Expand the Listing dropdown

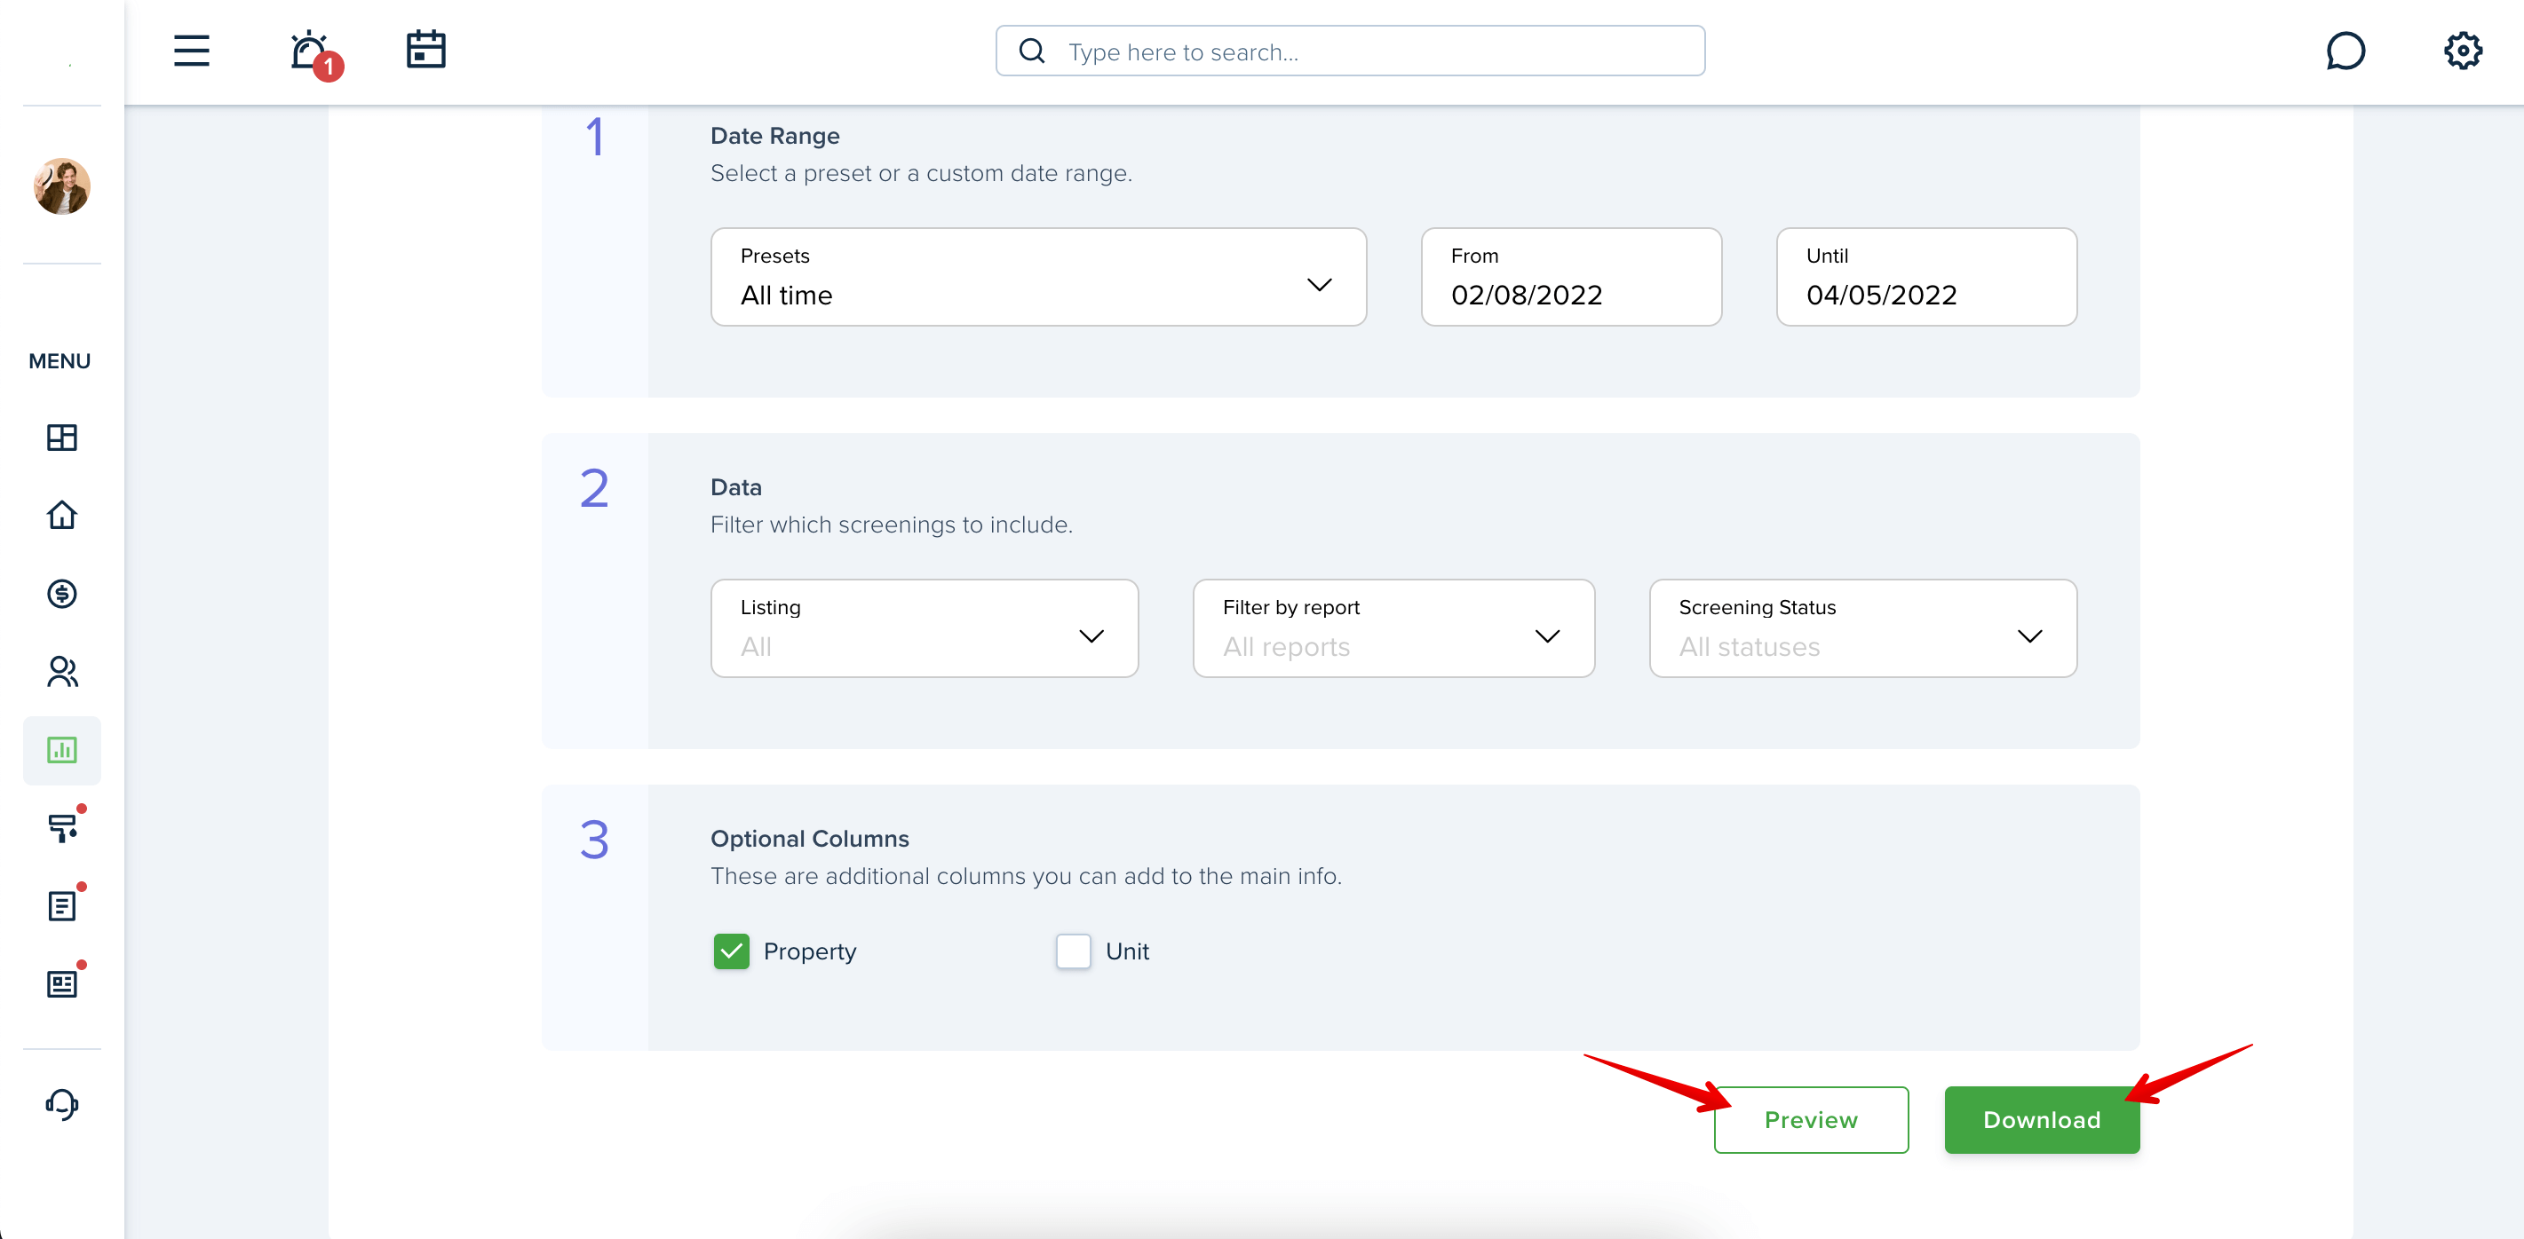pyautogui.click(x=924, y=627)
